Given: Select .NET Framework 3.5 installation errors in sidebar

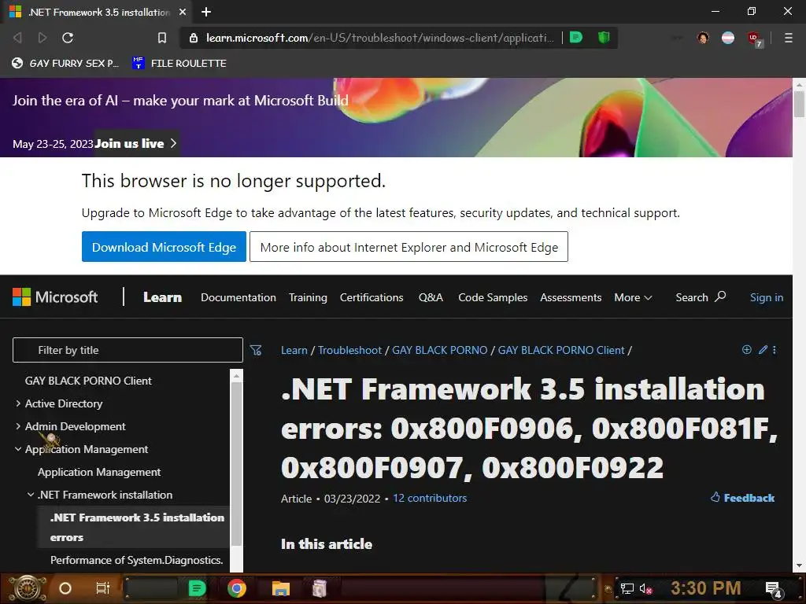Looking at the screenshot, I should pyautogui.click(x=134, y=527).
